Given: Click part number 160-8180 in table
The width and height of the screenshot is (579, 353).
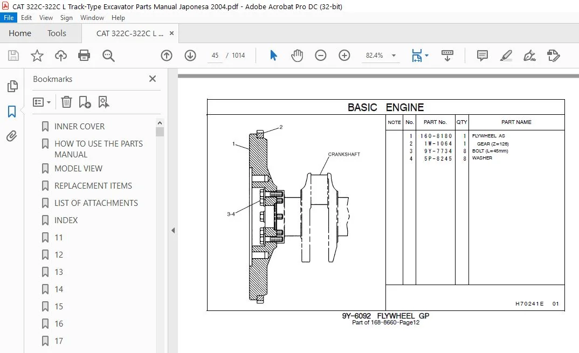Looking at the screenshot, I should (436, 136).
